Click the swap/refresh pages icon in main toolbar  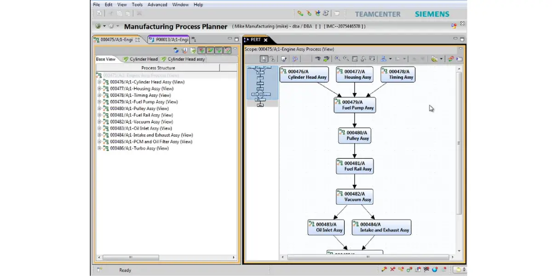pos(326,13)
